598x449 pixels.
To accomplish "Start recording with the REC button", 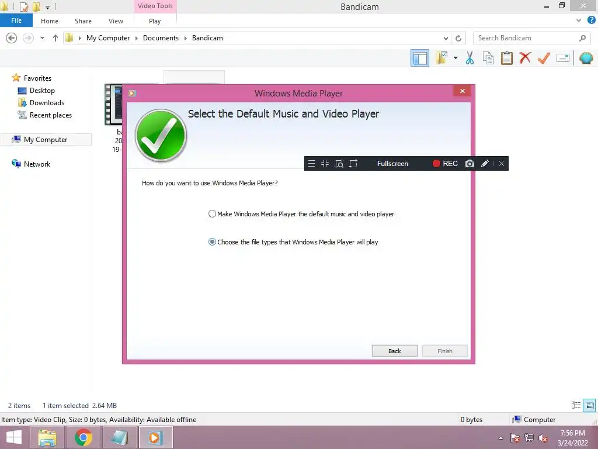I will tap(445, 164).
